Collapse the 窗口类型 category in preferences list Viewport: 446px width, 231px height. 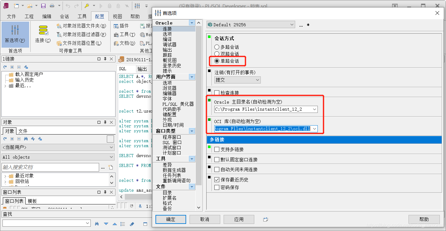point(192,131)
